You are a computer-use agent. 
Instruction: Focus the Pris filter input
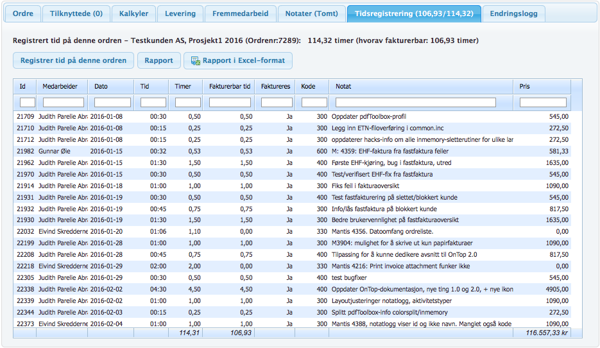(x=543, y=103)
